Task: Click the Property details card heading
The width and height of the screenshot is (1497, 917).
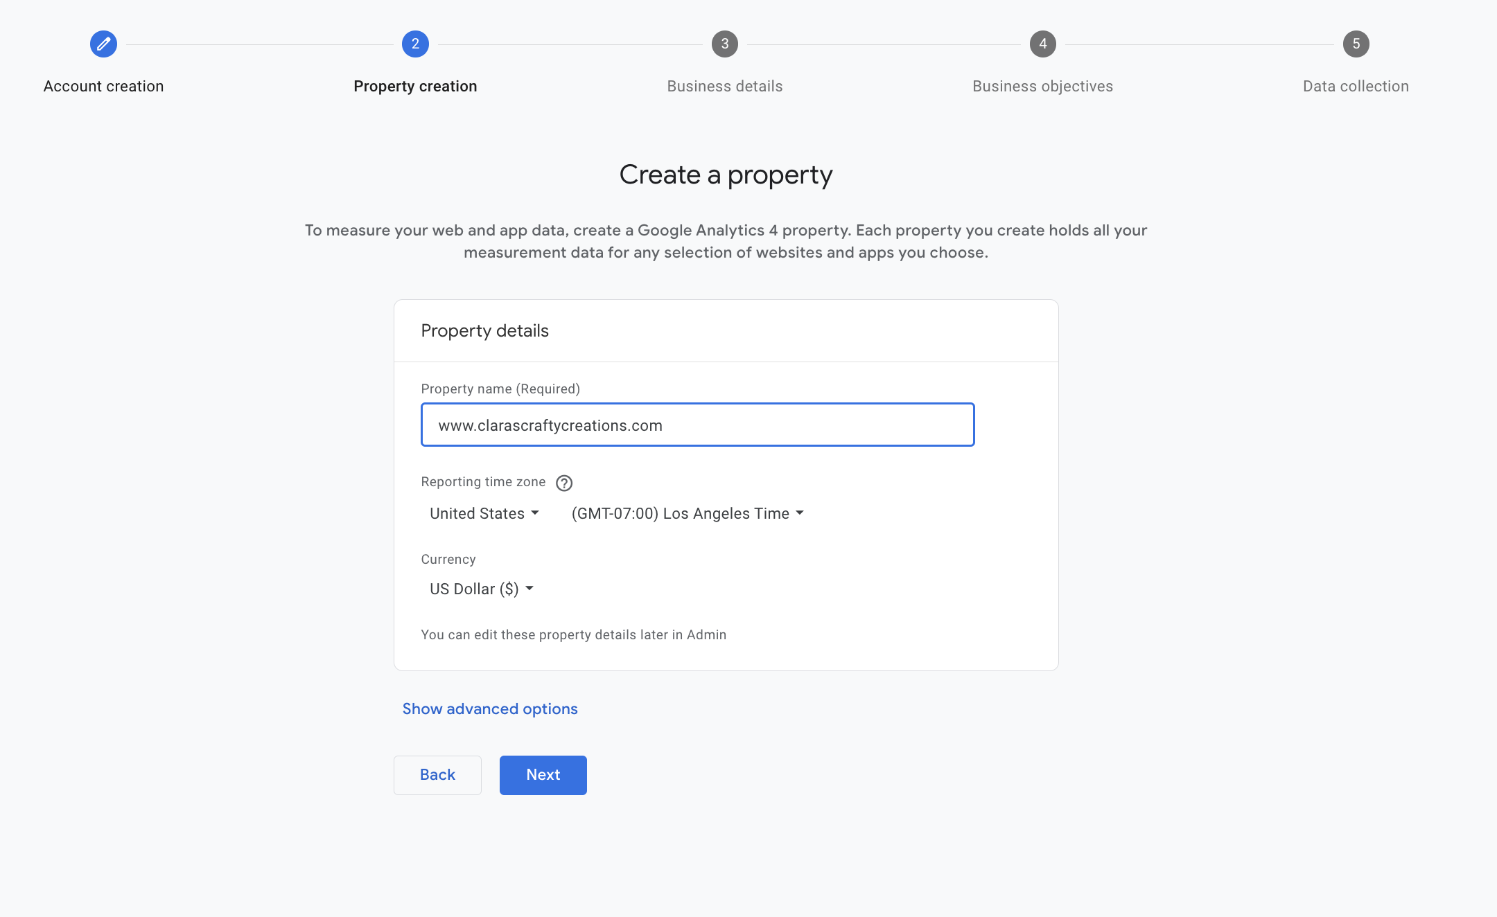Action: (484, 330)
